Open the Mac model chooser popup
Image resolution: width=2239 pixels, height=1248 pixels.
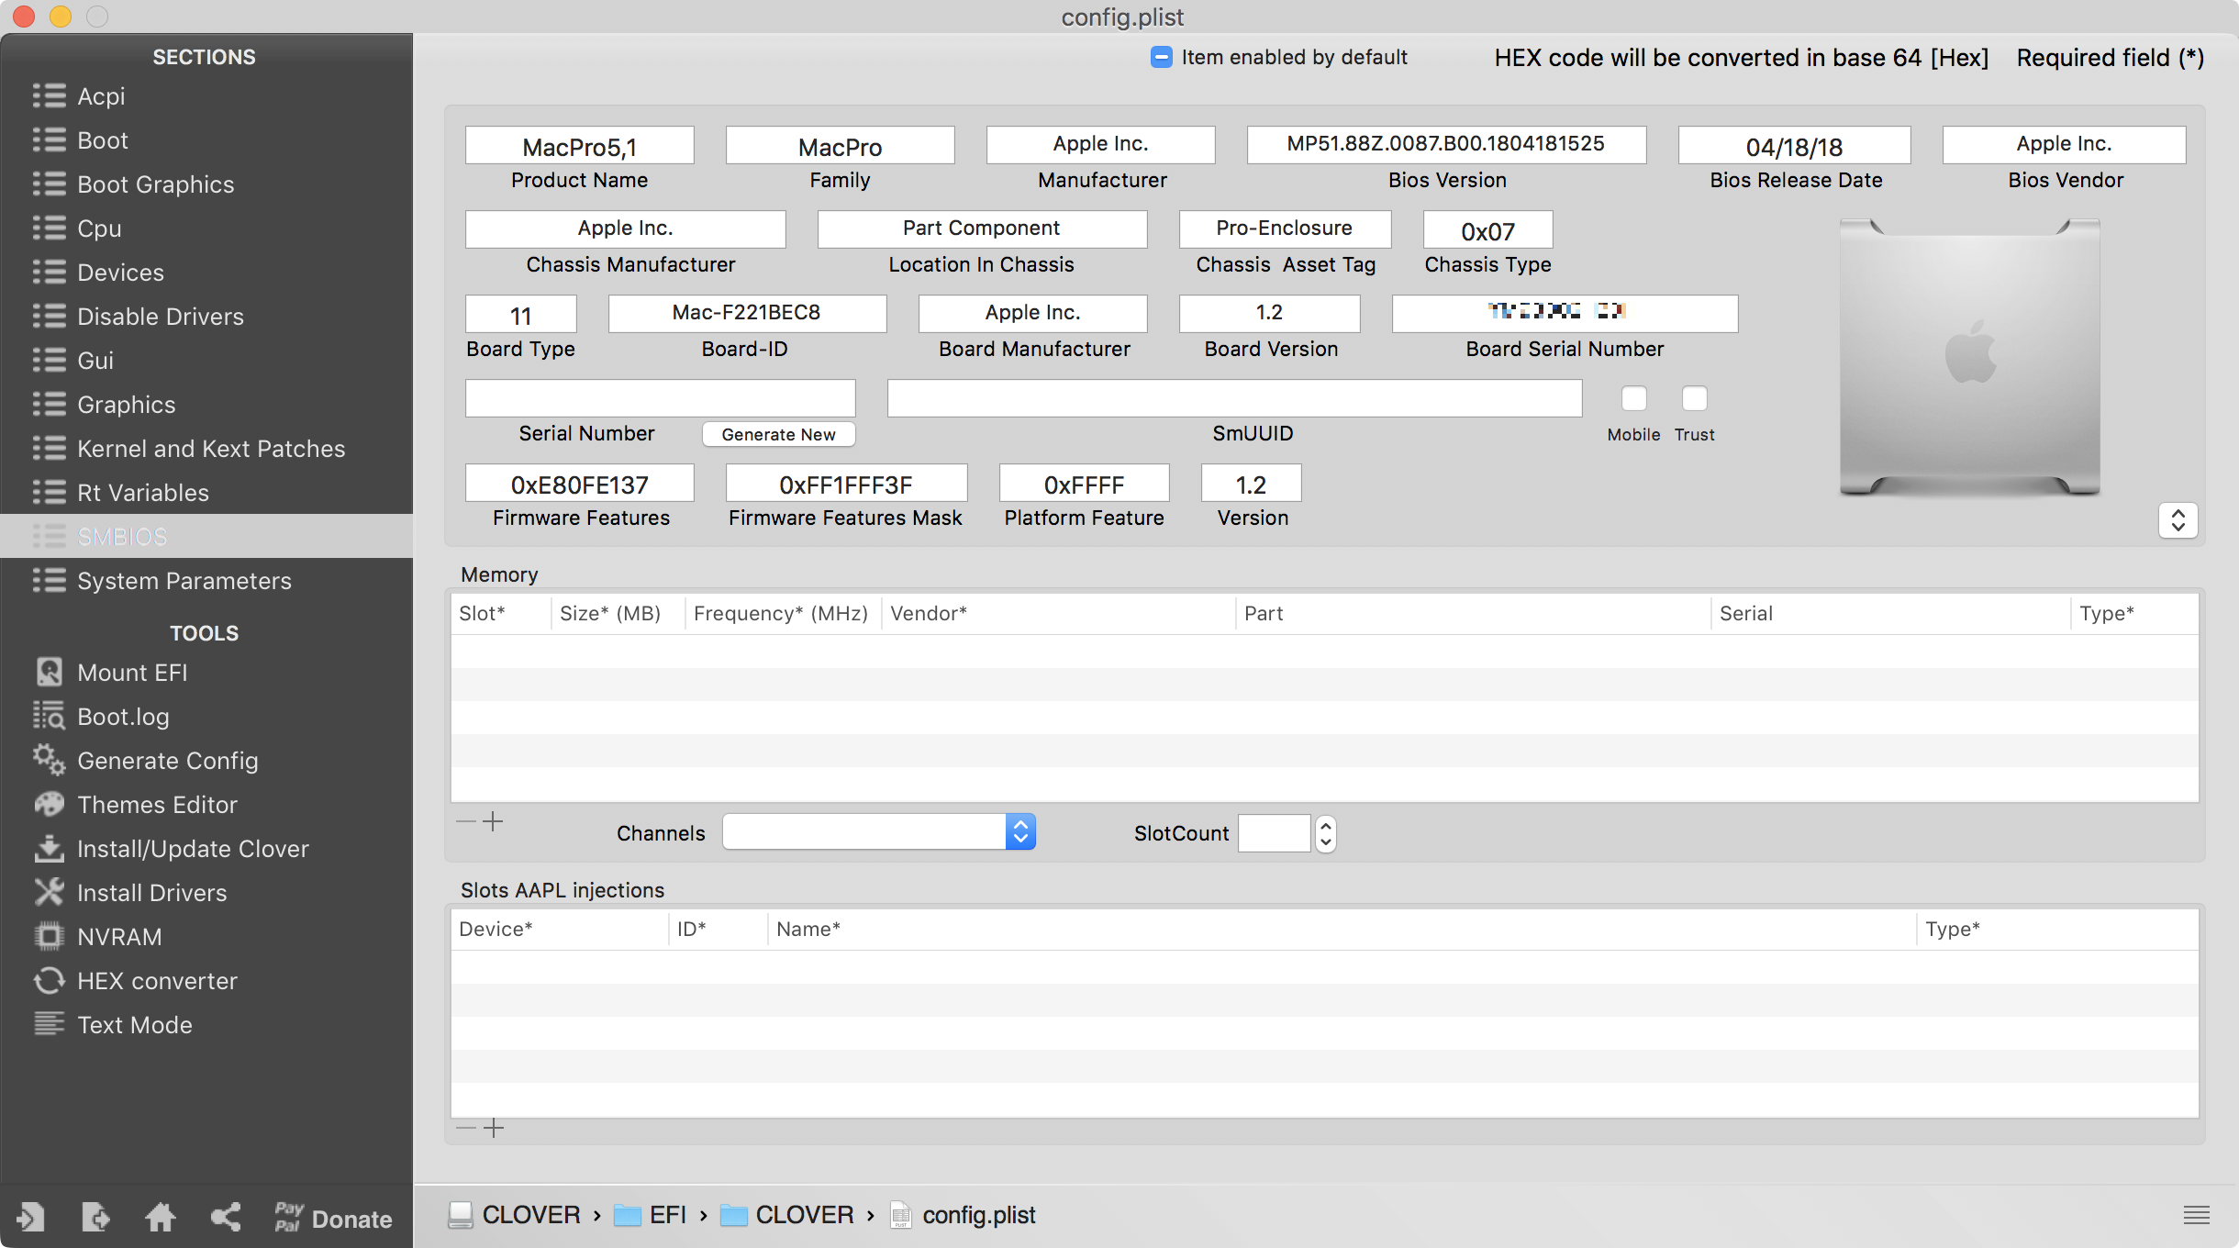[x=2178, y=520]
